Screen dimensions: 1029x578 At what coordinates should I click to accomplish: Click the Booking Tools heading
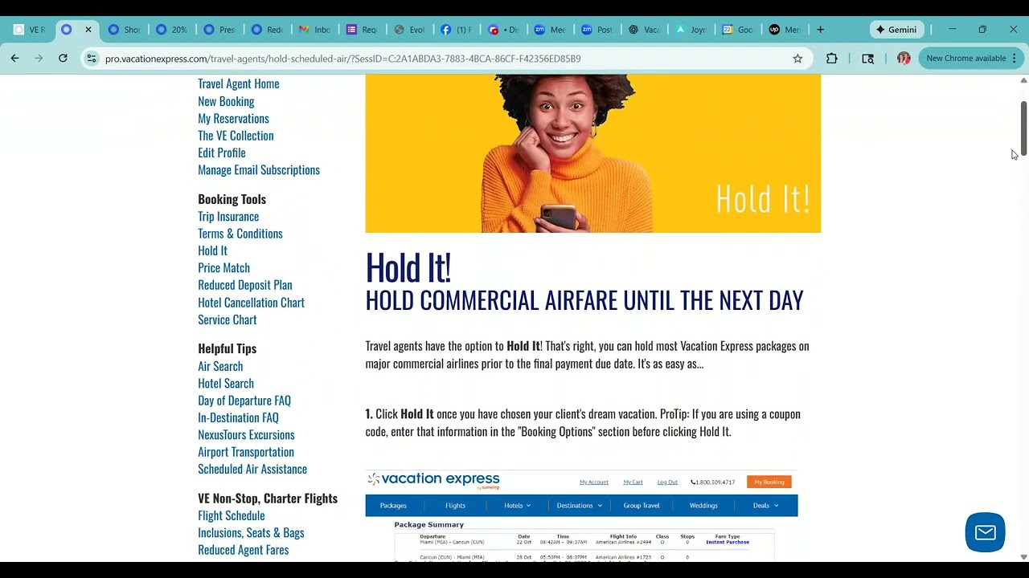[232, 199]
